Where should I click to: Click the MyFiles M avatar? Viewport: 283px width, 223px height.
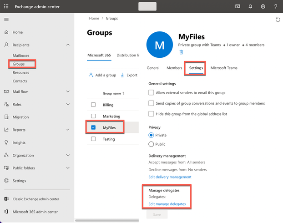click(x=160, y=45)
